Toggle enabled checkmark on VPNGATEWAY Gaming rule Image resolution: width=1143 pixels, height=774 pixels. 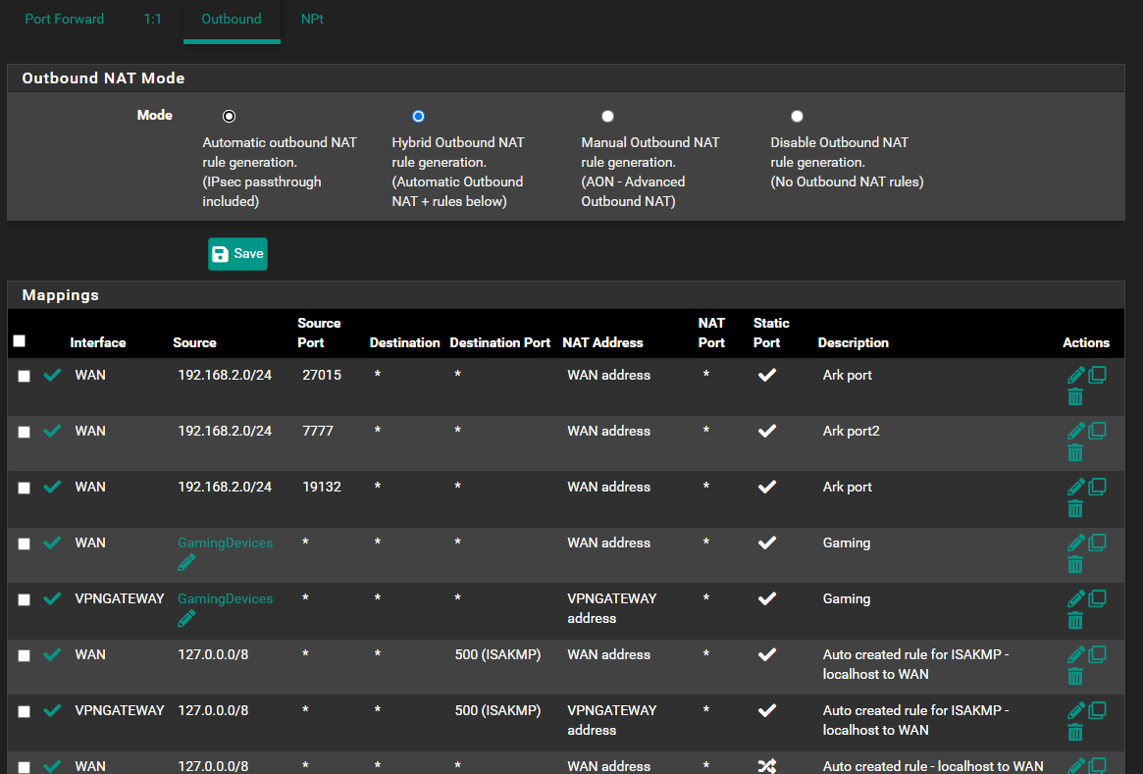[x=52, y=598]
